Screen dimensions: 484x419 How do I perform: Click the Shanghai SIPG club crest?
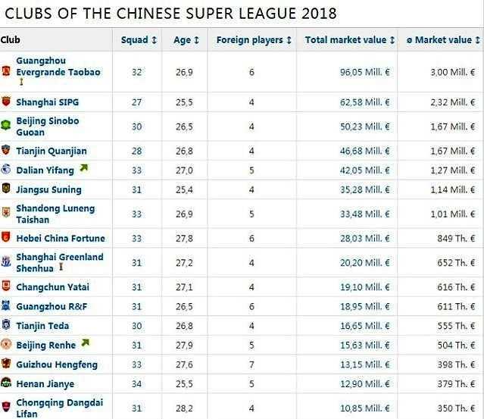click(x=6, y=102)
